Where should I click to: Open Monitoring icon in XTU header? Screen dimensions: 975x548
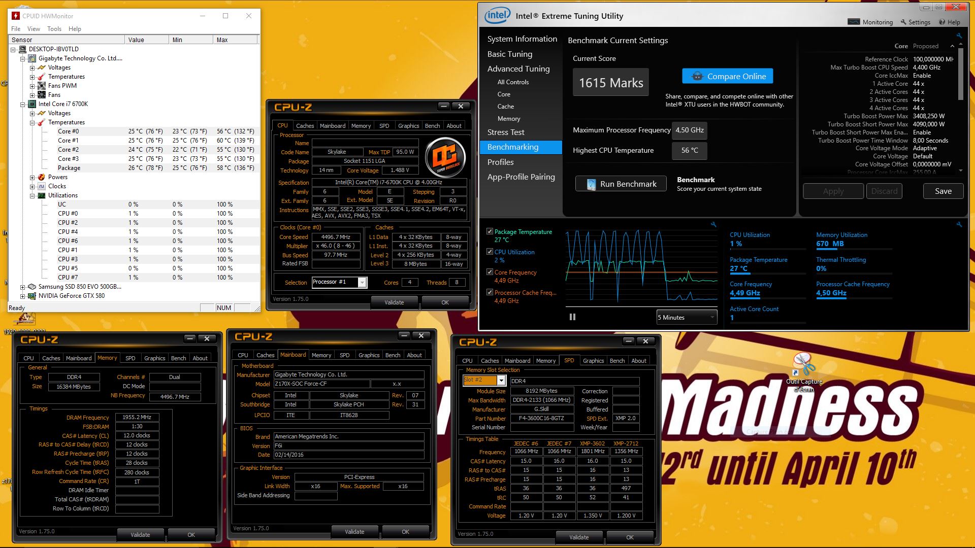(854, 22)
